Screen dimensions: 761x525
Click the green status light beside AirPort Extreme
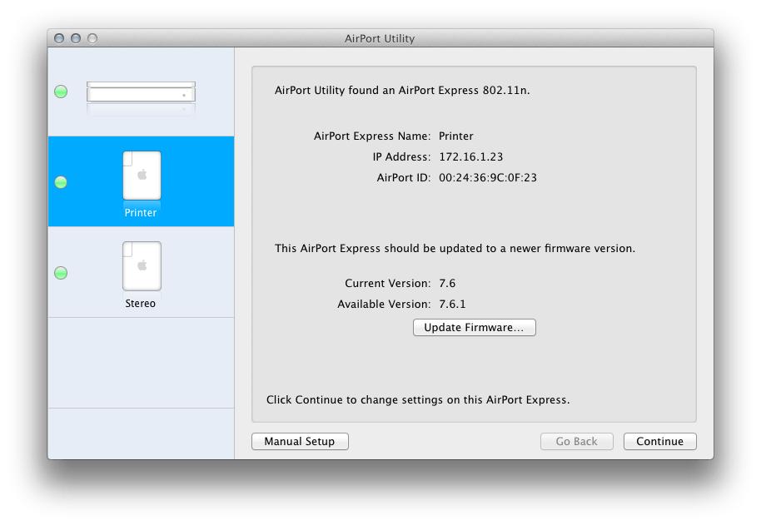[60, 92]
